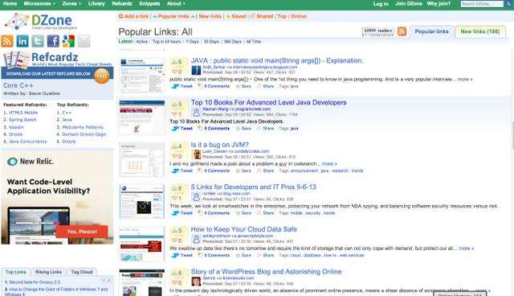Open the RSS feed icon in sidebar
The height and width of the screenshot is (296, 514).
(x=7, y=41)
